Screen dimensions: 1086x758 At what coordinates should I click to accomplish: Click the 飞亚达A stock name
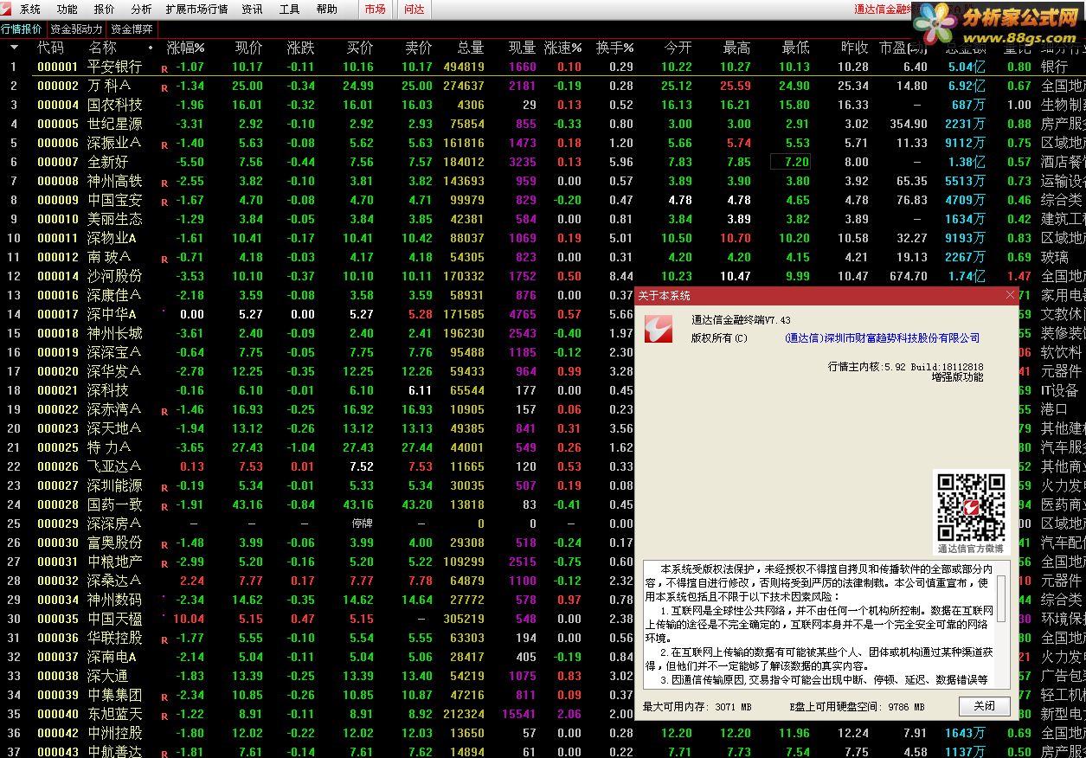[x=114, y=466]
